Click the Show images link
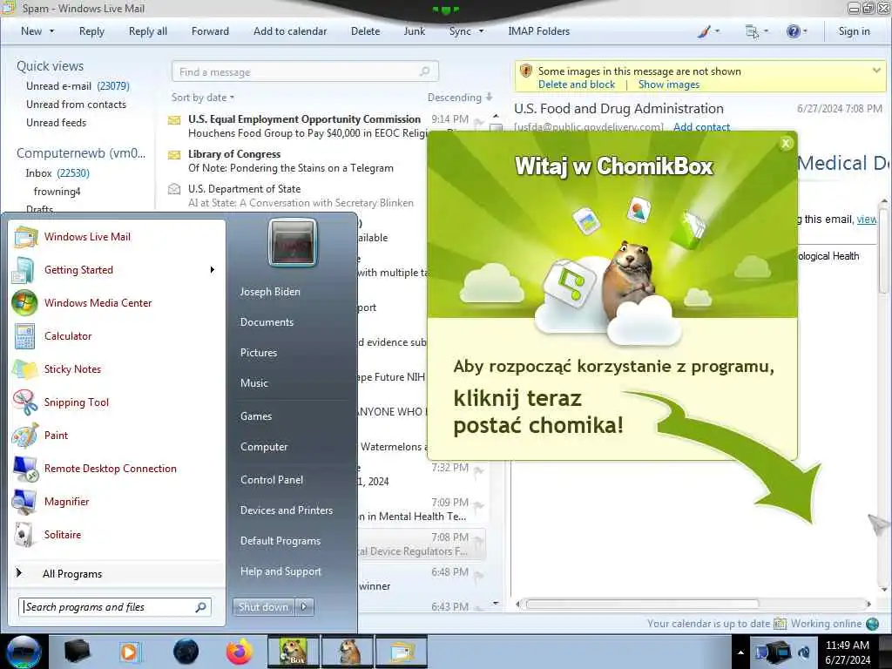The image size is (892, 669). 668,84
